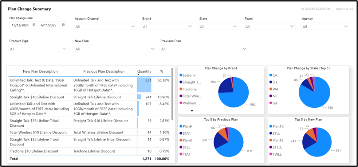Select GA legend item in State chart

coord(273,103)
